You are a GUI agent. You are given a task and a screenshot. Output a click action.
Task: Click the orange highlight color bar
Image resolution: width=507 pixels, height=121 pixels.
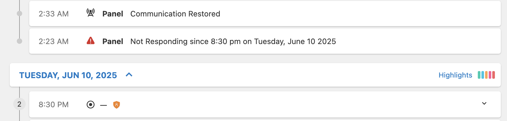click(486, 75)
